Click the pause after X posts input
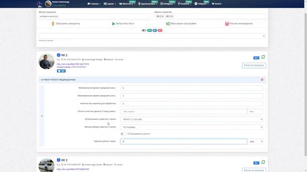Image resolution: width=307 pixels, height=172 pixels. pos(184,111)
